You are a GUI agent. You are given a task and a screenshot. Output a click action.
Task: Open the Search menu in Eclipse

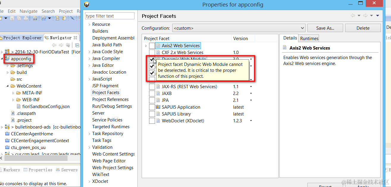click(x=48, y=11)
